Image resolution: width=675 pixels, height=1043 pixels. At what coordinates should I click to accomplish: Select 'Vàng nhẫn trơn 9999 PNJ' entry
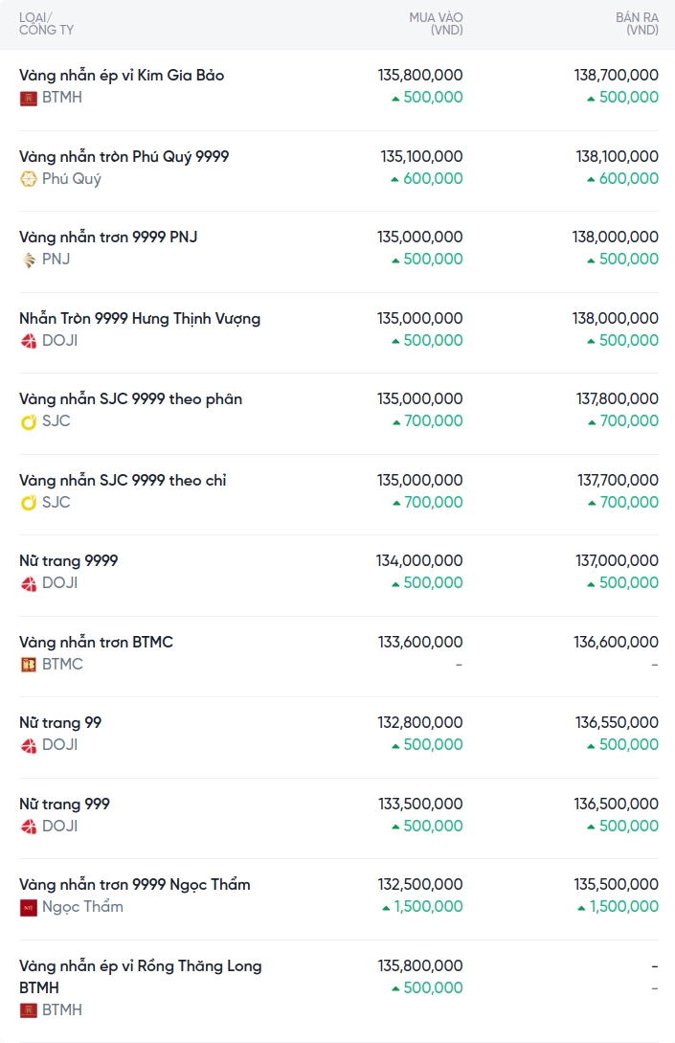[108, 237]
